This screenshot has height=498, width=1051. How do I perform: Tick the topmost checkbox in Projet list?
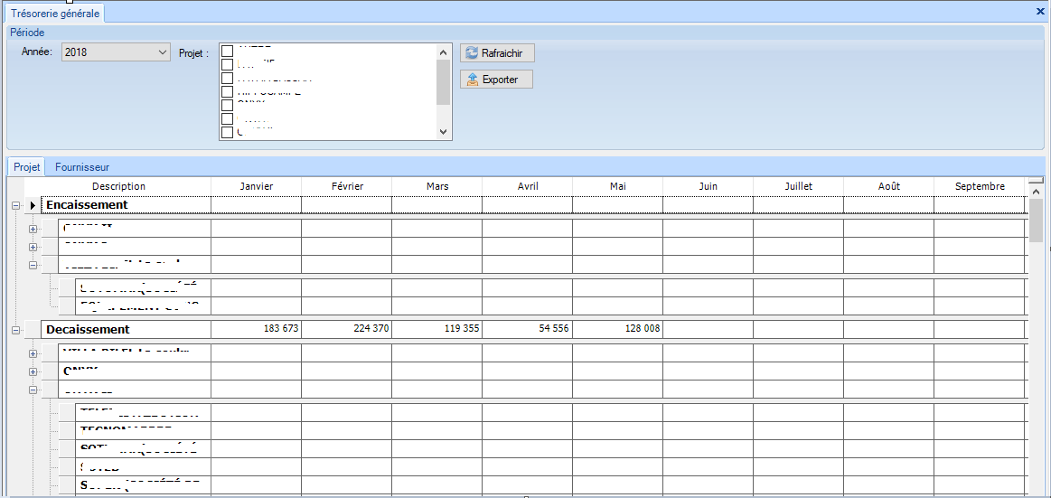[228, 52]
